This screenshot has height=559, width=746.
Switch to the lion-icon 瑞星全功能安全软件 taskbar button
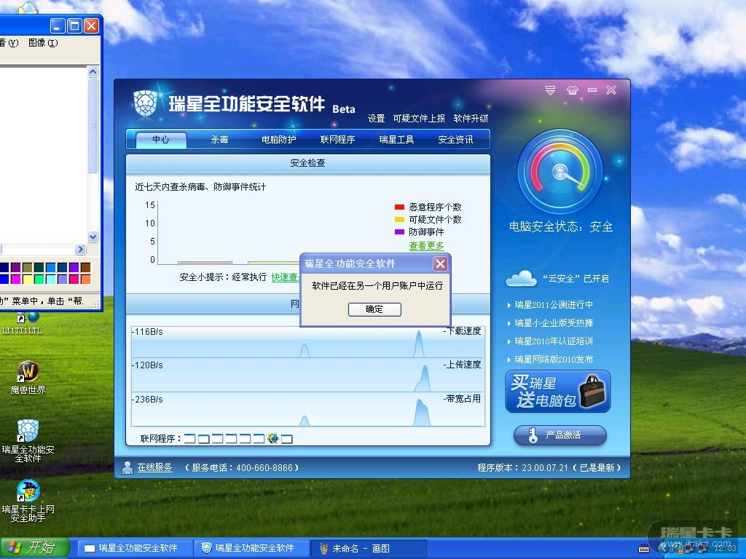click(x=251, y=548)
